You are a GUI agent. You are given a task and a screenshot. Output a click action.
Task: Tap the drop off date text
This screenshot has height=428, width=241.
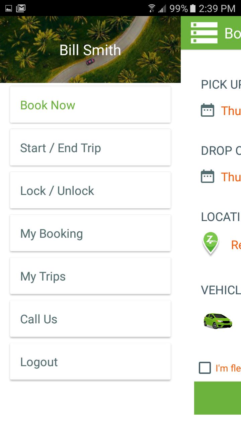[231, 177]
